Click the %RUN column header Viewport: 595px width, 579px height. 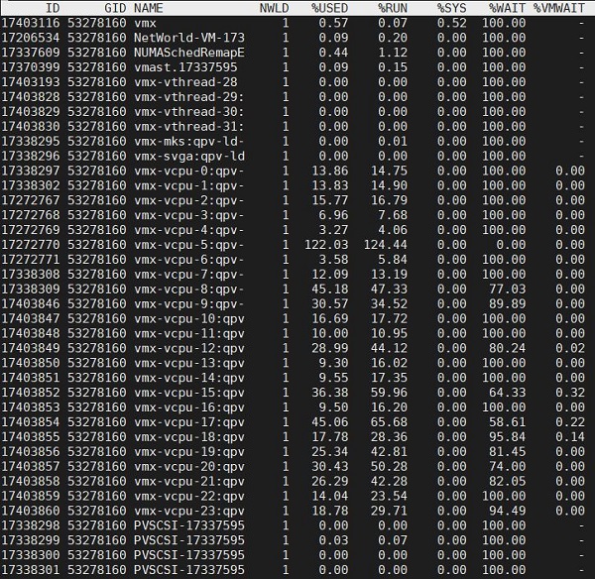point(393,8)
